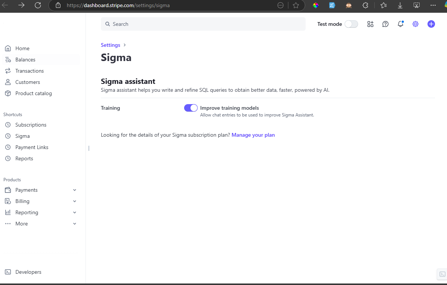This screenshot has width=447, height=285.
Task: Click the Product catalog cube icon
Action: [8, 93]
